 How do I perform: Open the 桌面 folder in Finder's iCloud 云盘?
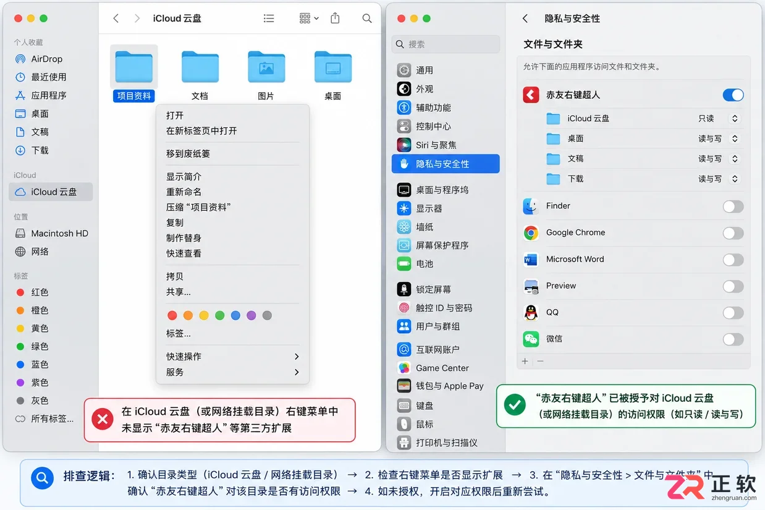[x=333, y=67]
